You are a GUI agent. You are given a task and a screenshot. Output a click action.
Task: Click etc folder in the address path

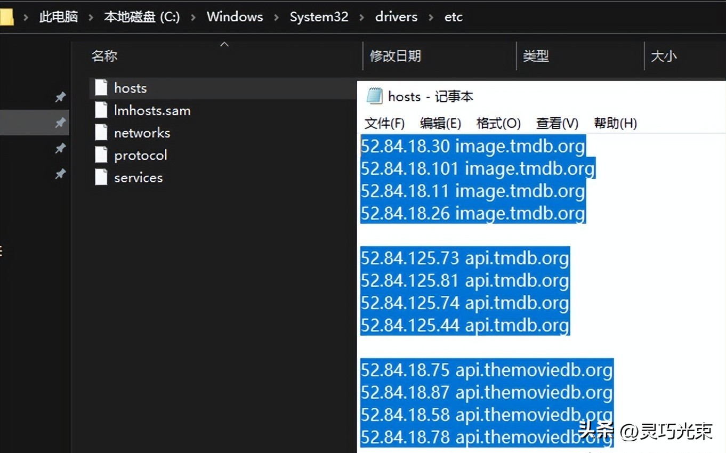[x=454, y=17]
